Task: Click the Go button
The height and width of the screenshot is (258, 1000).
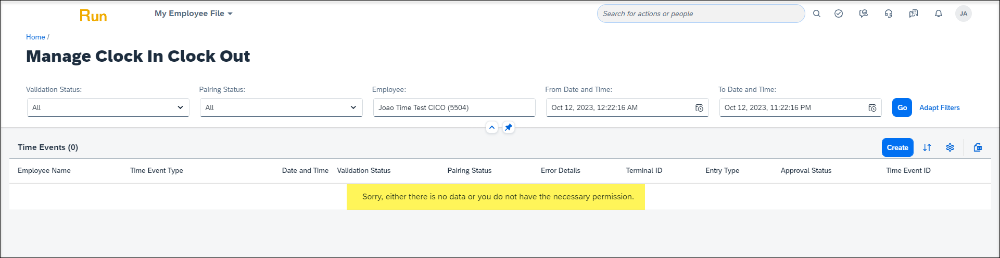Action: click(902, 107)
